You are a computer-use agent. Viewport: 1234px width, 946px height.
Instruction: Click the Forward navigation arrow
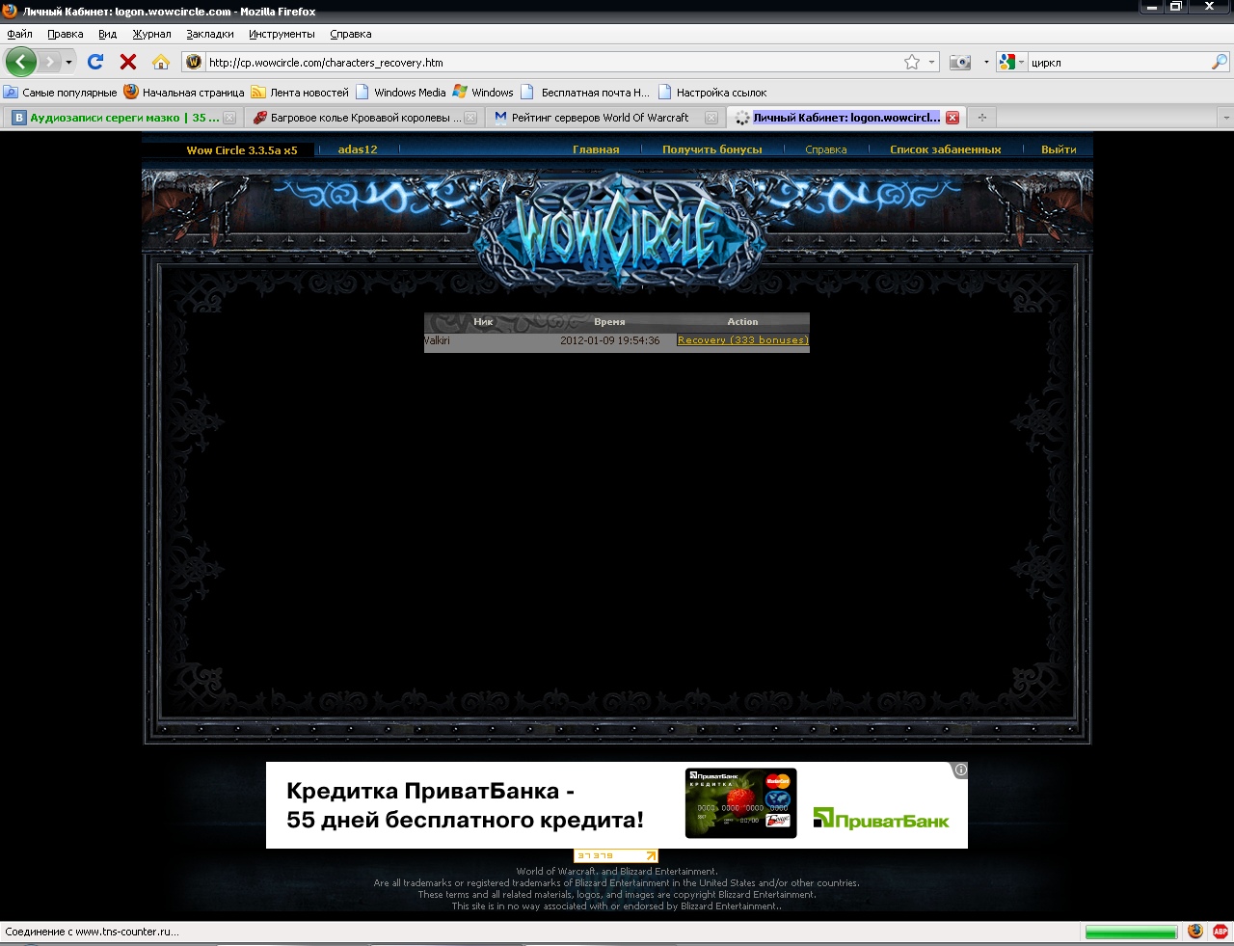(49, 62)
